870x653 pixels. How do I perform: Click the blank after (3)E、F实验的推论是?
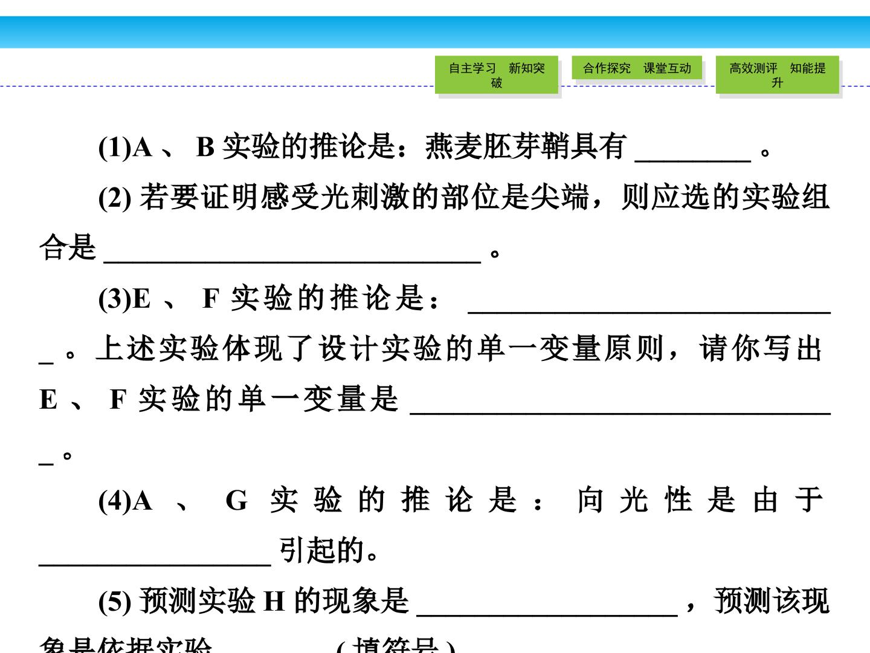coord(649,301)
